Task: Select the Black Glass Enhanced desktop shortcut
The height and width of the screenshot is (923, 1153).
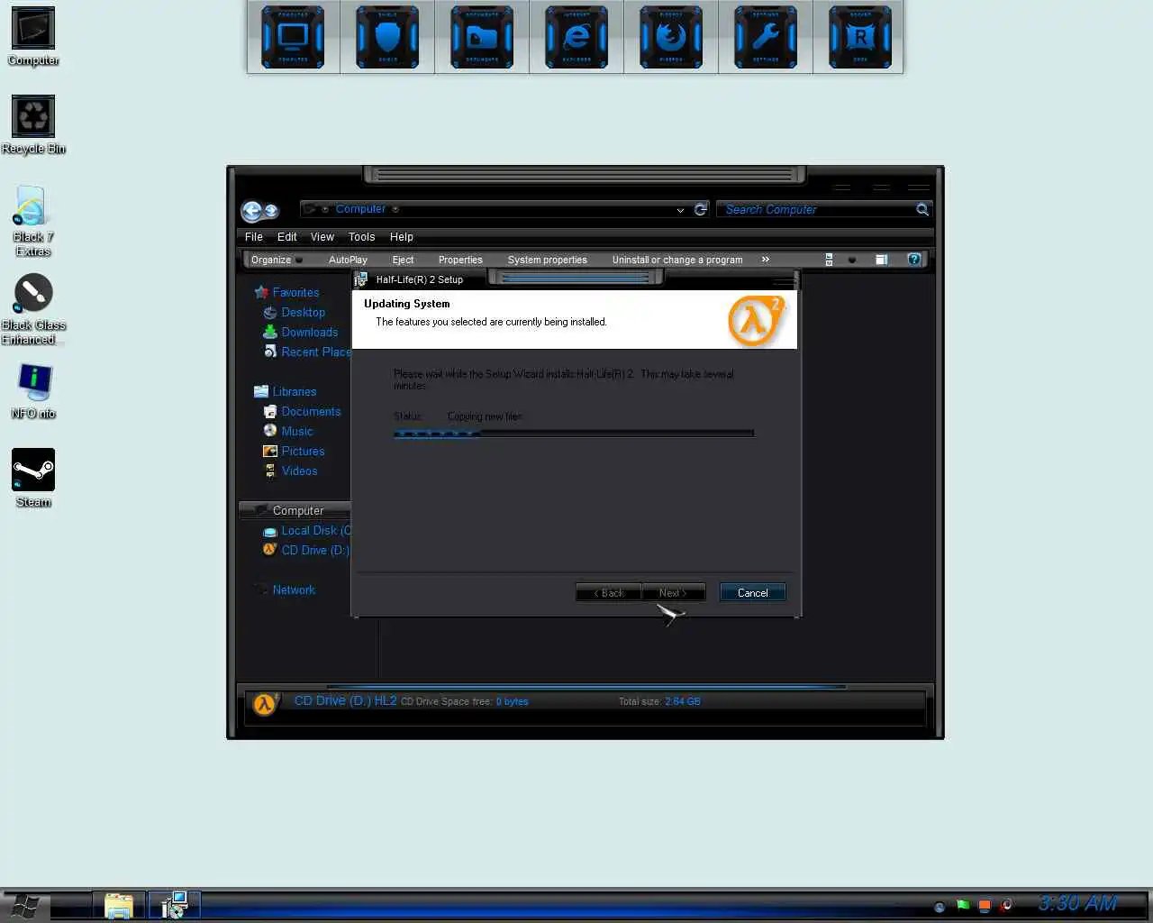Action: [33, 309]
